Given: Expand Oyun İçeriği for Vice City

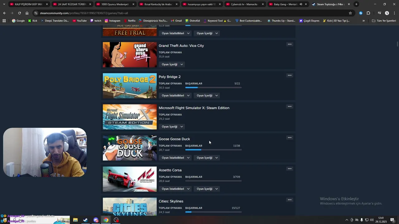Looking at the screenshot, I should (172, 64).
